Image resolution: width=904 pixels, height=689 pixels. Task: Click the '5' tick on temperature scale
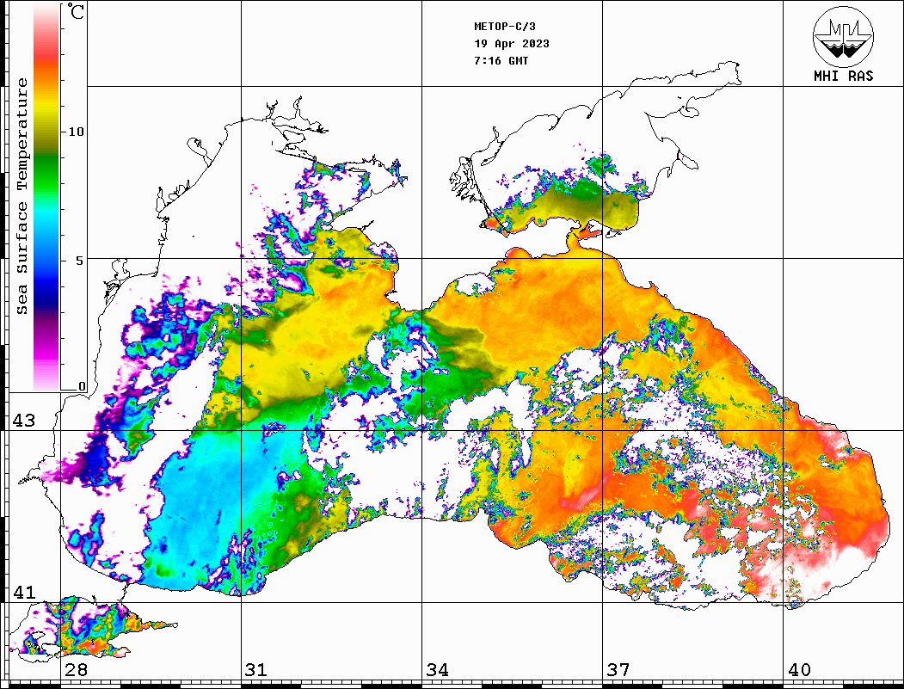80,261
